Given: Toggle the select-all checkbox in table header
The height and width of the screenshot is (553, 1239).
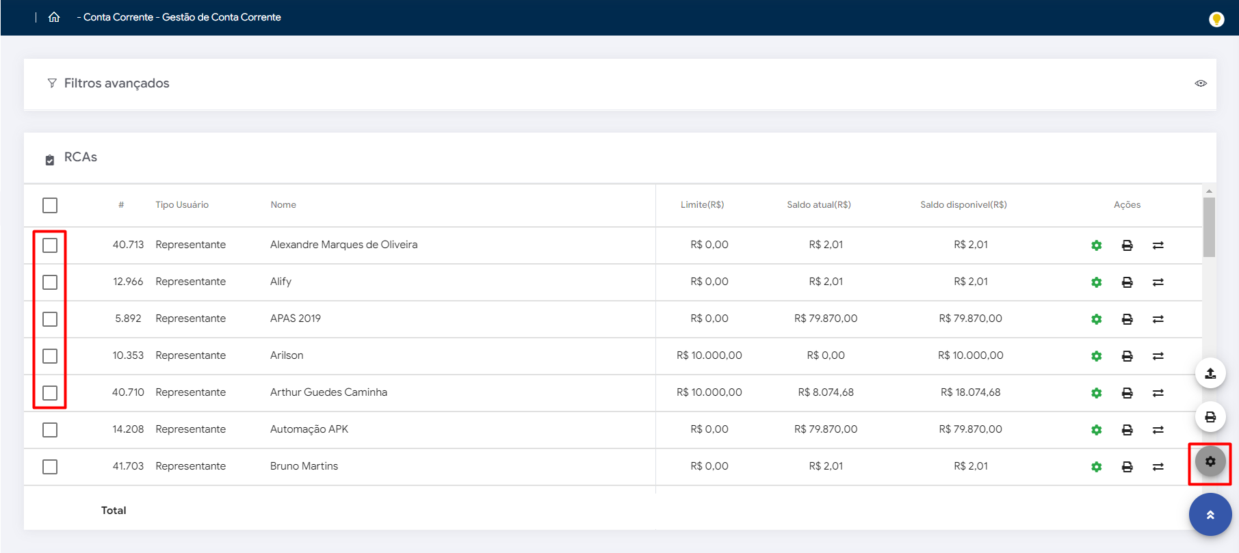Looking at the screenshot, I should pos(50,205).
